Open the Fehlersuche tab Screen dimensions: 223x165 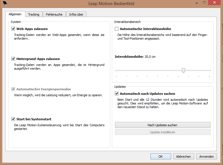coord(54,14)
